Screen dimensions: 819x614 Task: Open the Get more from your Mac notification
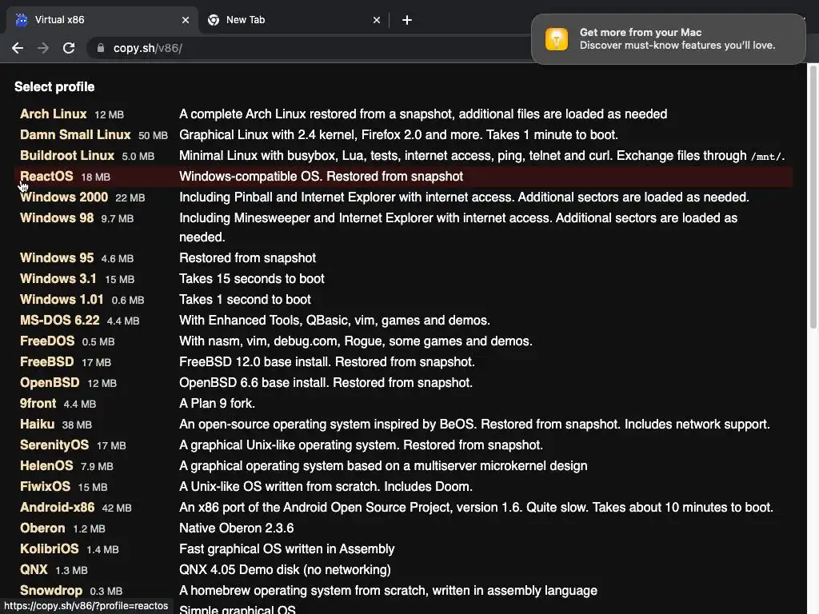[x=668, y=39]
